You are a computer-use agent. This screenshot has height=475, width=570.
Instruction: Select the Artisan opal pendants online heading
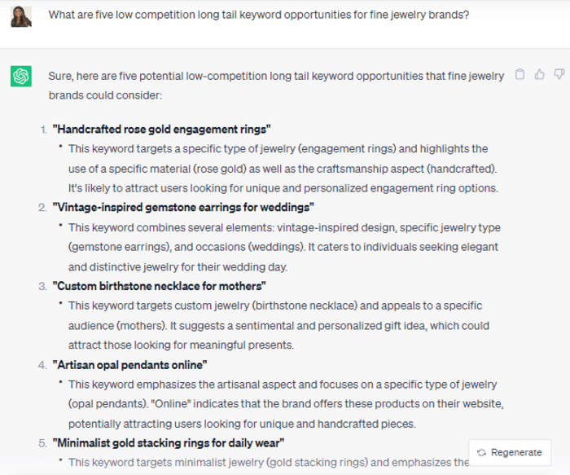(129, 365)
